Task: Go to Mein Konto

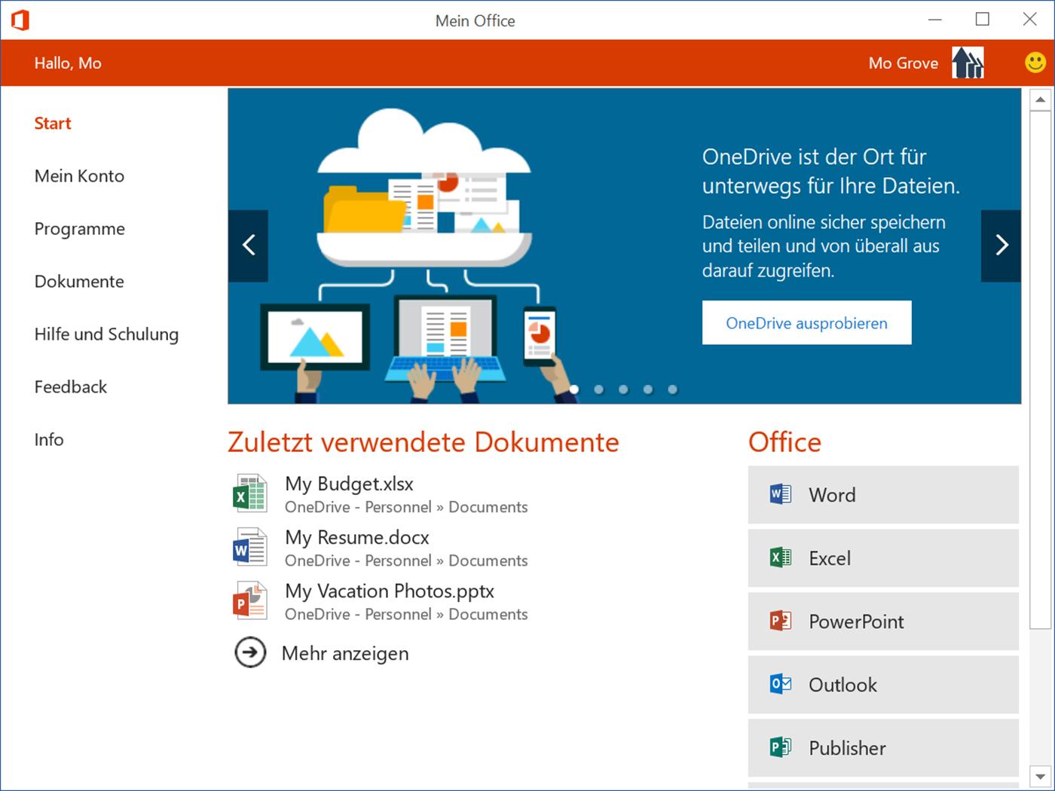Action: click(79, 176)
